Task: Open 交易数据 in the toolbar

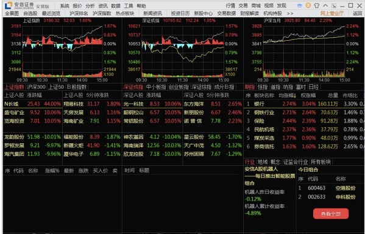Action: [227, 13]
